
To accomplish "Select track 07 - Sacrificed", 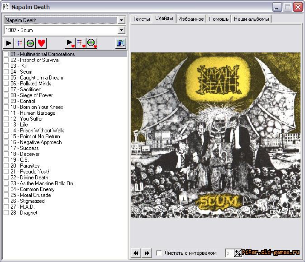I will pyautogui.click(x=26, y=89).
